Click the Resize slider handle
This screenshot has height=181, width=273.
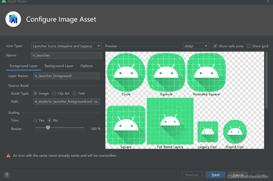tap(48, 128)
